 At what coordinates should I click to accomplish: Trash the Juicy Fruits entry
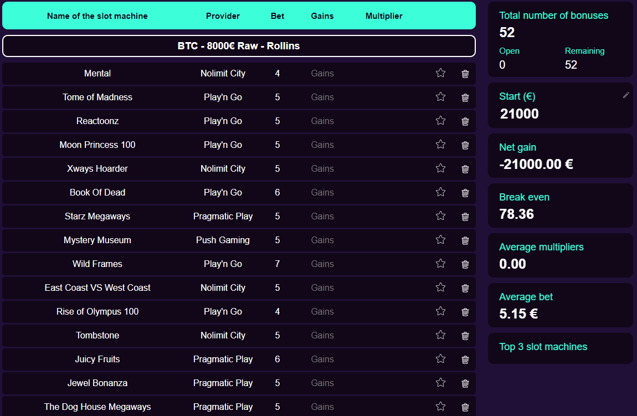pos(465,359)
